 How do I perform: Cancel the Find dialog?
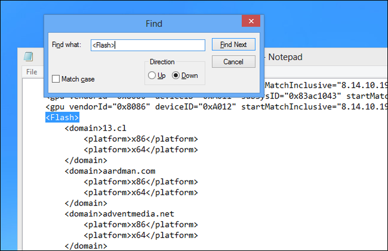[x=233, y=61]
